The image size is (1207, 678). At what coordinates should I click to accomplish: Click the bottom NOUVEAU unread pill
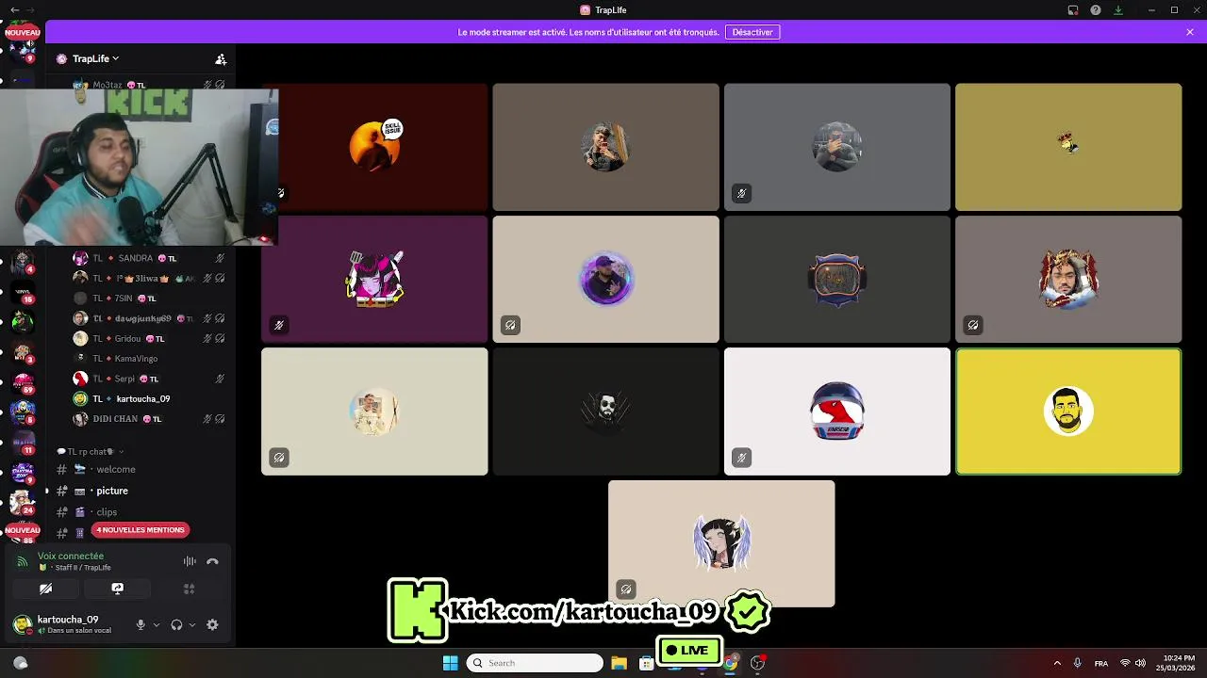coord(23,530)
